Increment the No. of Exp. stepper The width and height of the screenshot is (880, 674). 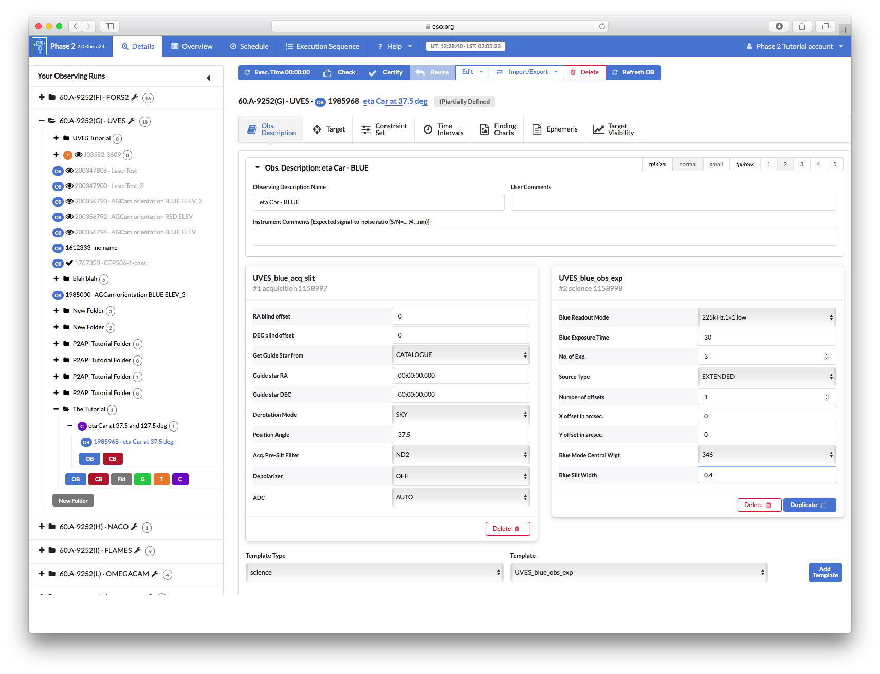click(x=826, y=354)
